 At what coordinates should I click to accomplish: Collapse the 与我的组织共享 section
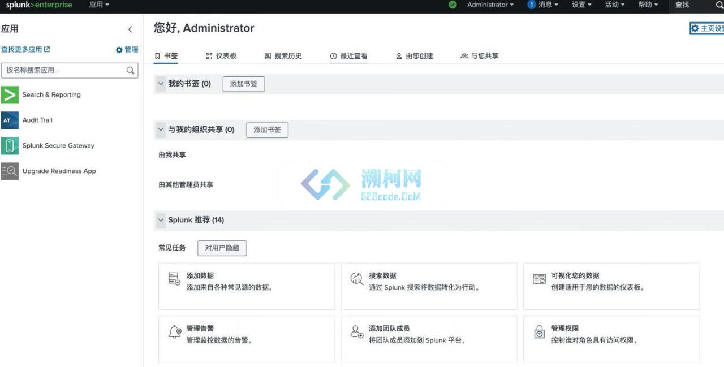[x=161, y=129]
